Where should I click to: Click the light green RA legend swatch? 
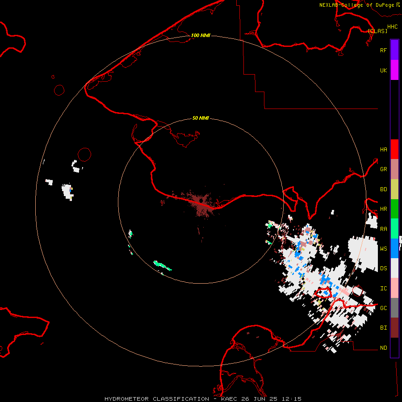[x=394, y=229]
